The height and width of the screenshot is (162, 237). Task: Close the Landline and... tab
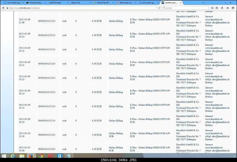point(181,2)
